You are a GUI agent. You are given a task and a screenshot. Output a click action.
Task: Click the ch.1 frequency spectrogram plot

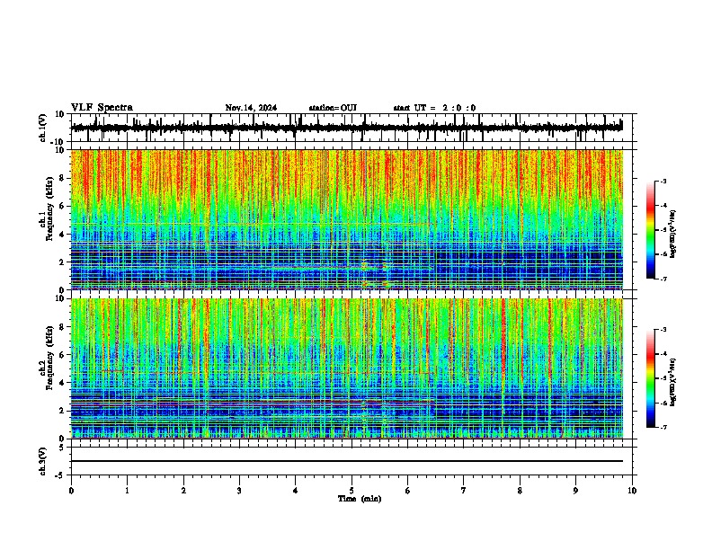point(347,219)
